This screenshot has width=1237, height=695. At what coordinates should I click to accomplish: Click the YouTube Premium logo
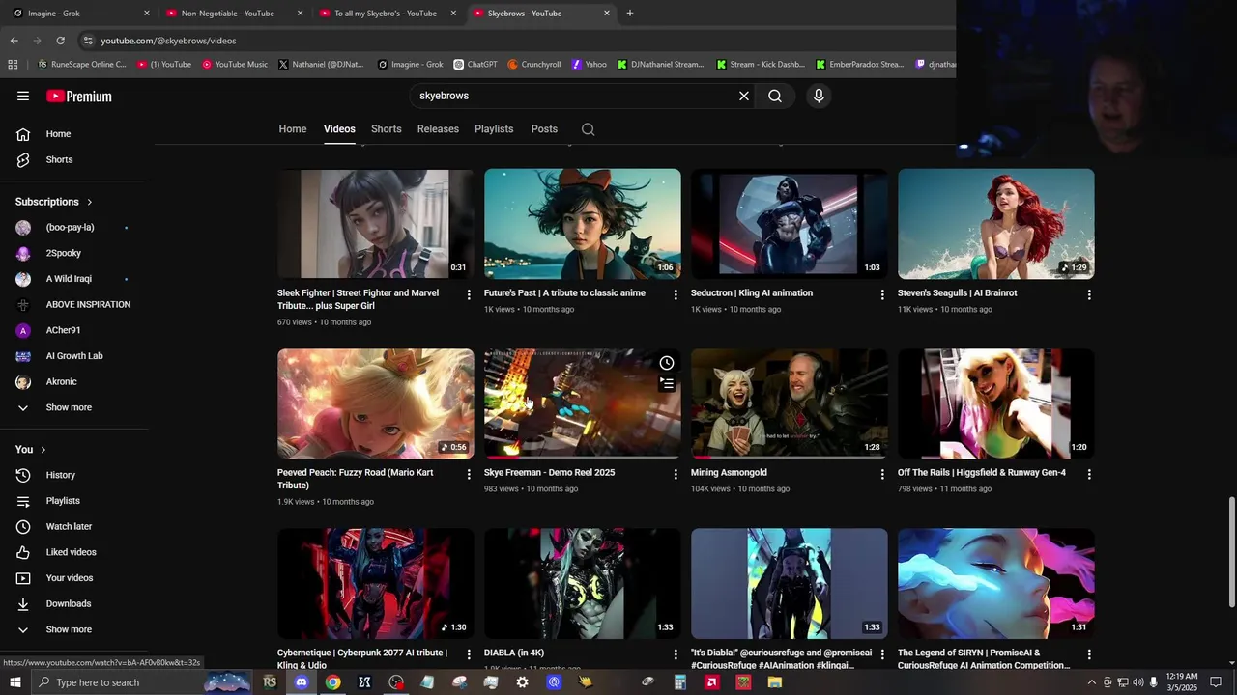tap(79, 97)
